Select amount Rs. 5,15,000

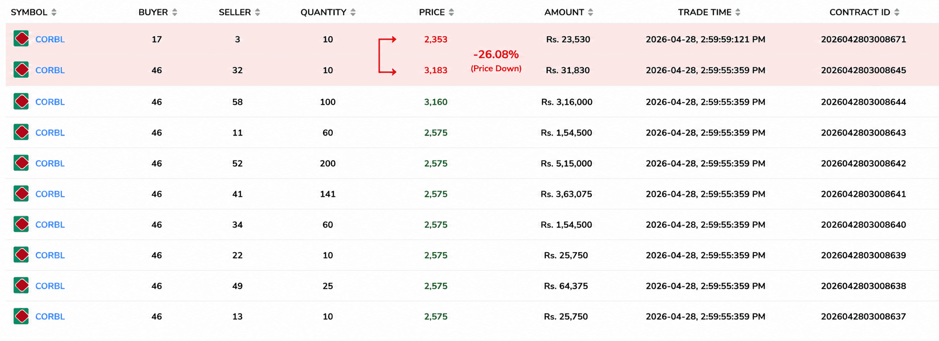(x=566, y=163)
